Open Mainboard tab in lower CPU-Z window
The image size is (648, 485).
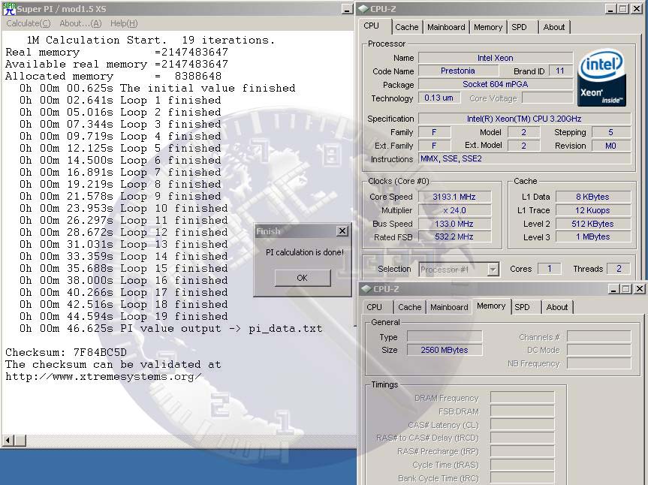pyautogui.click(x=449, y=307)
